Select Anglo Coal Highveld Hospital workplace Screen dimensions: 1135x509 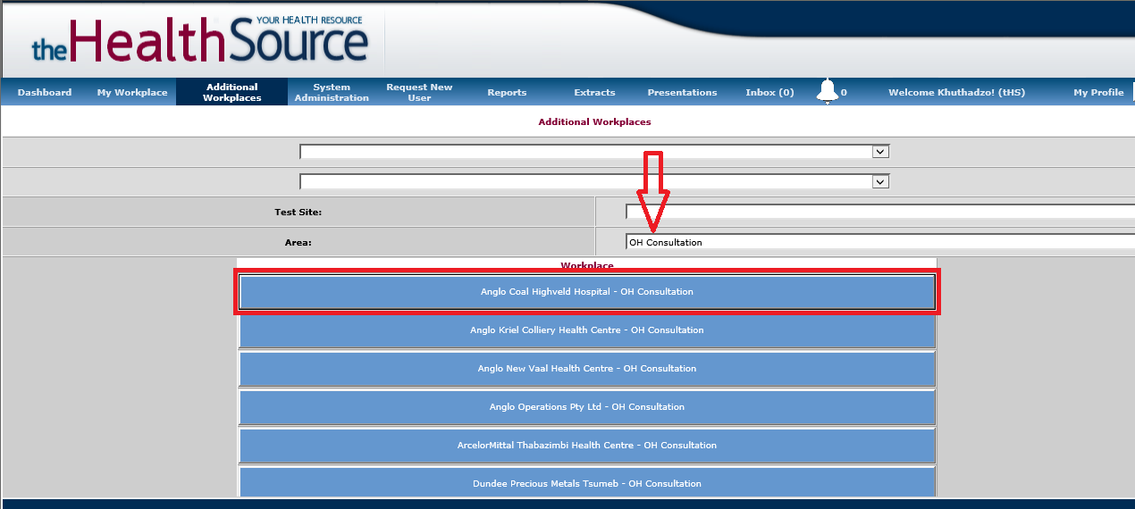(587, 292)
